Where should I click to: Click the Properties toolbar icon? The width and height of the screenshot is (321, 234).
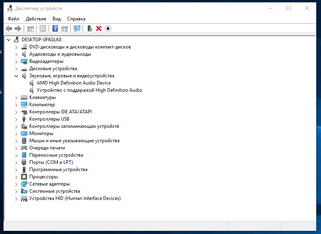43,28
